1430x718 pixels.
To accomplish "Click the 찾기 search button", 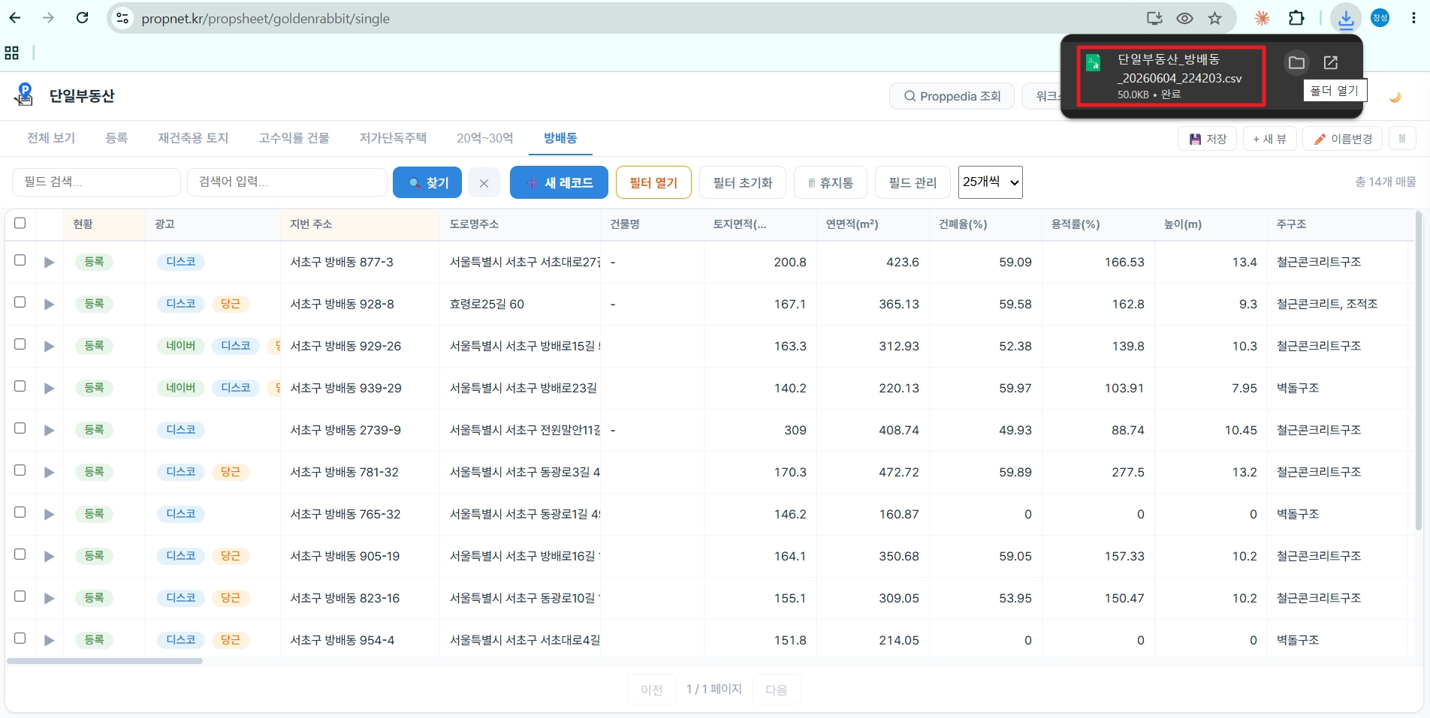I will pyautogui.click(x=427, y=183).
